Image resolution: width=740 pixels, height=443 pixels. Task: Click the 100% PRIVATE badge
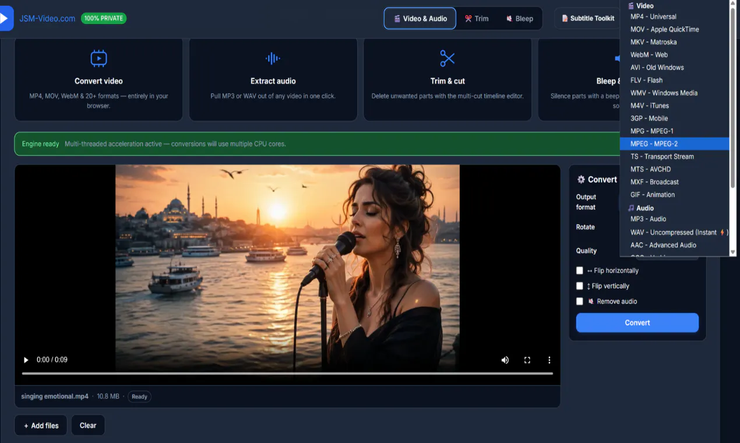tap(104, 19)
